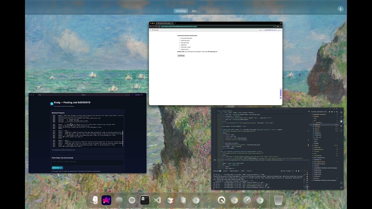Collapse all folders in VS Code explorer
This screenshot has height=209, width=372.
337,112
